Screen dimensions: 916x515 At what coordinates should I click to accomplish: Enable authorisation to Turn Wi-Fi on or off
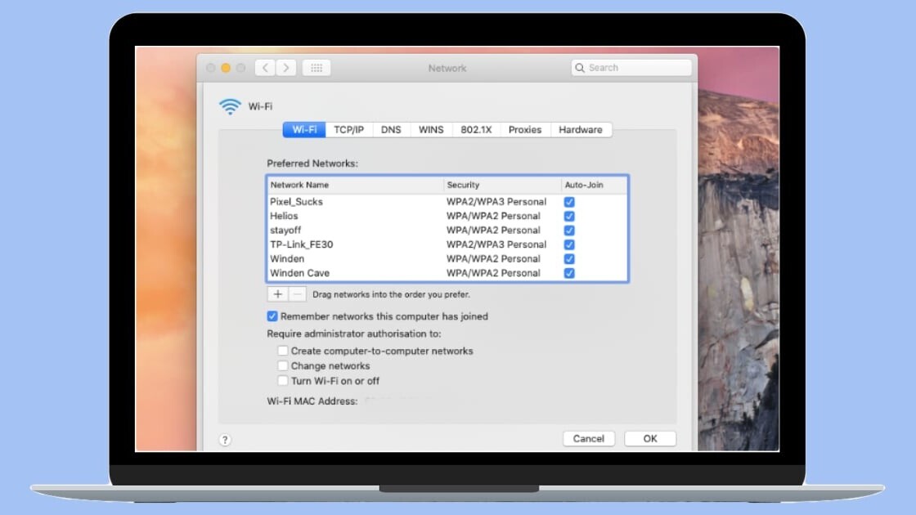pos(283,381)
